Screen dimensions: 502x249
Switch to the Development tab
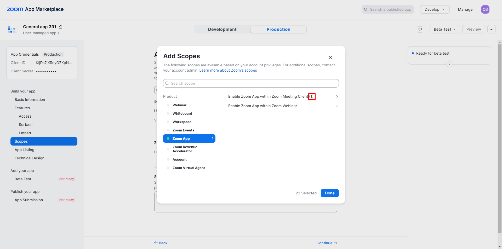(x=222, y=29)
